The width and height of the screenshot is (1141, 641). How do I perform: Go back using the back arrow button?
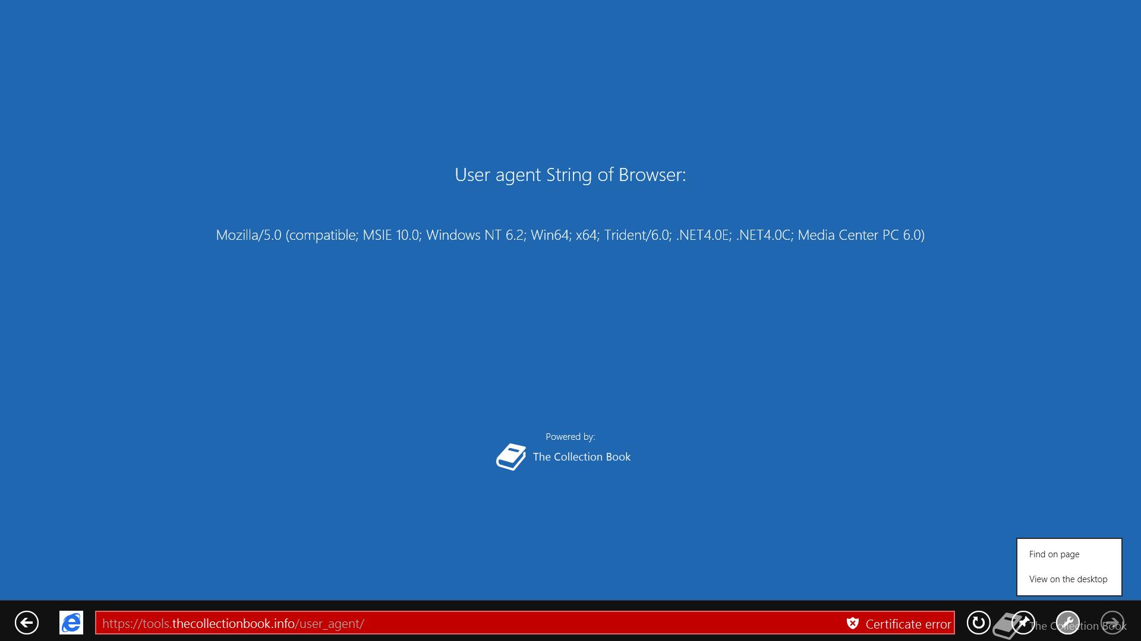point(27,623)
